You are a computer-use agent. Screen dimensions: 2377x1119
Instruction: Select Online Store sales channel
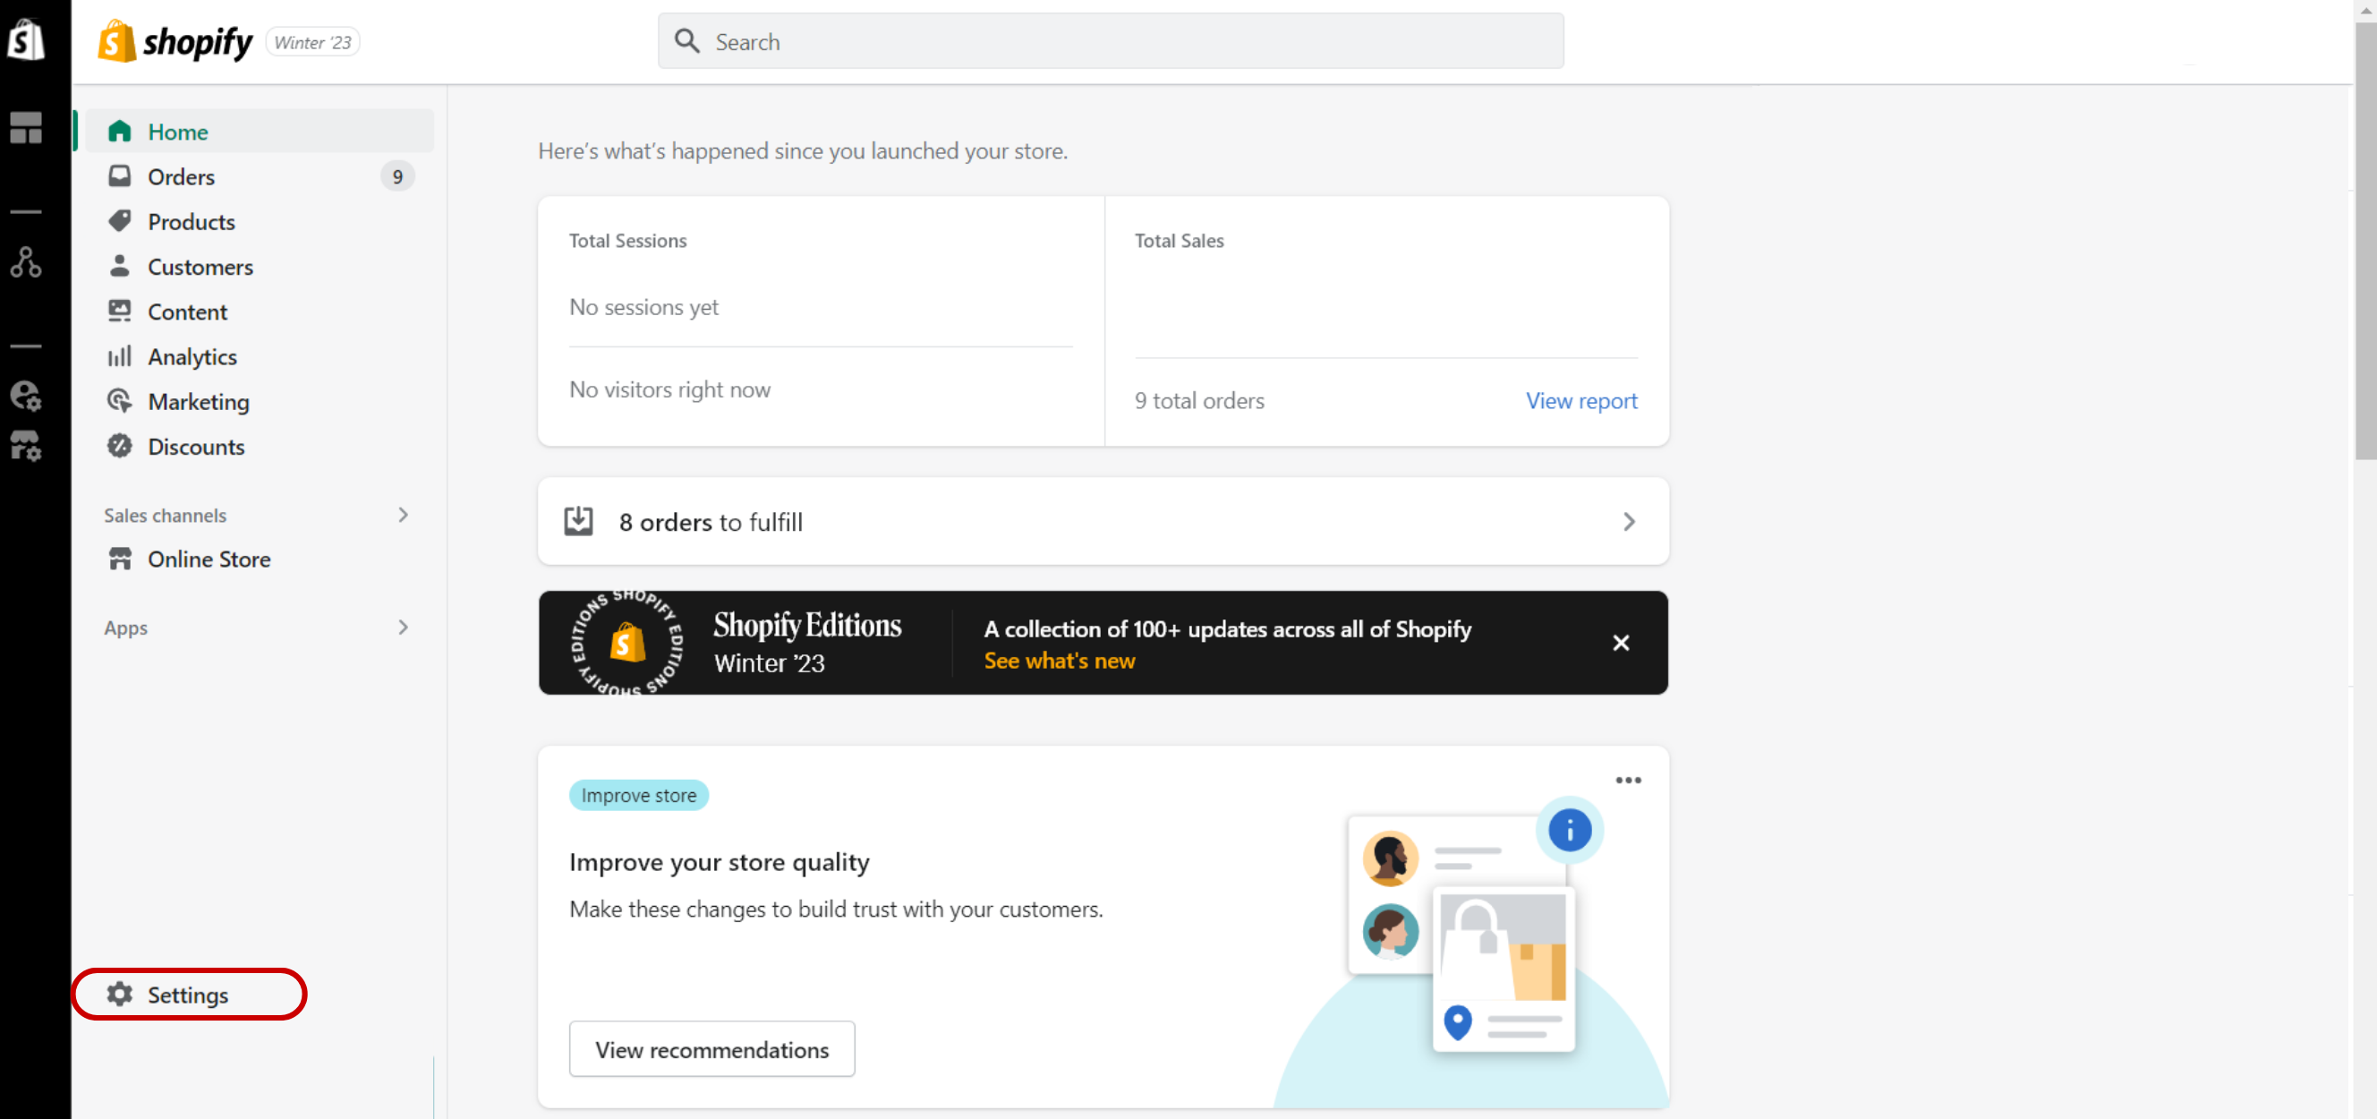click(209, 558)
